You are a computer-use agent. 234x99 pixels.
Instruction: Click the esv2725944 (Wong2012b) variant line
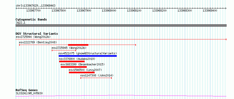[121, 39]
